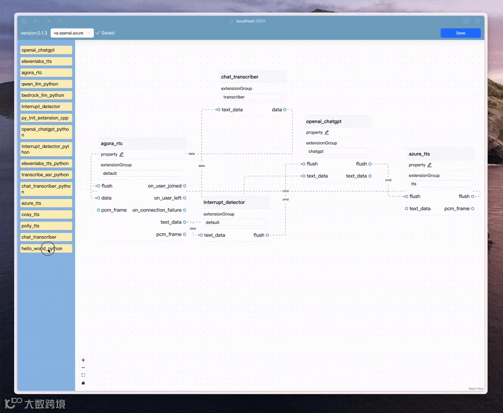Viewport: 503px width, 413px height.
Task: Click chat_transcriber data output port
Action: pyautogui.click(x=285, y=110)
